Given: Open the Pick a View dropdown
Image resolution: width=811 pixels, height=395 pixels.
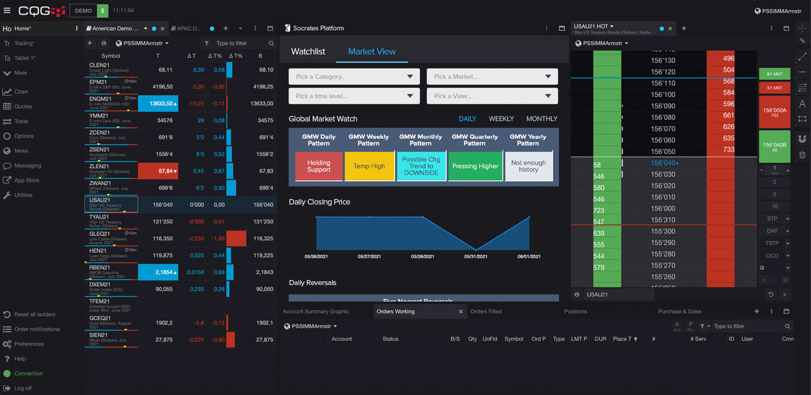Looking at the screenshot, I should click(x=493, y=96).
